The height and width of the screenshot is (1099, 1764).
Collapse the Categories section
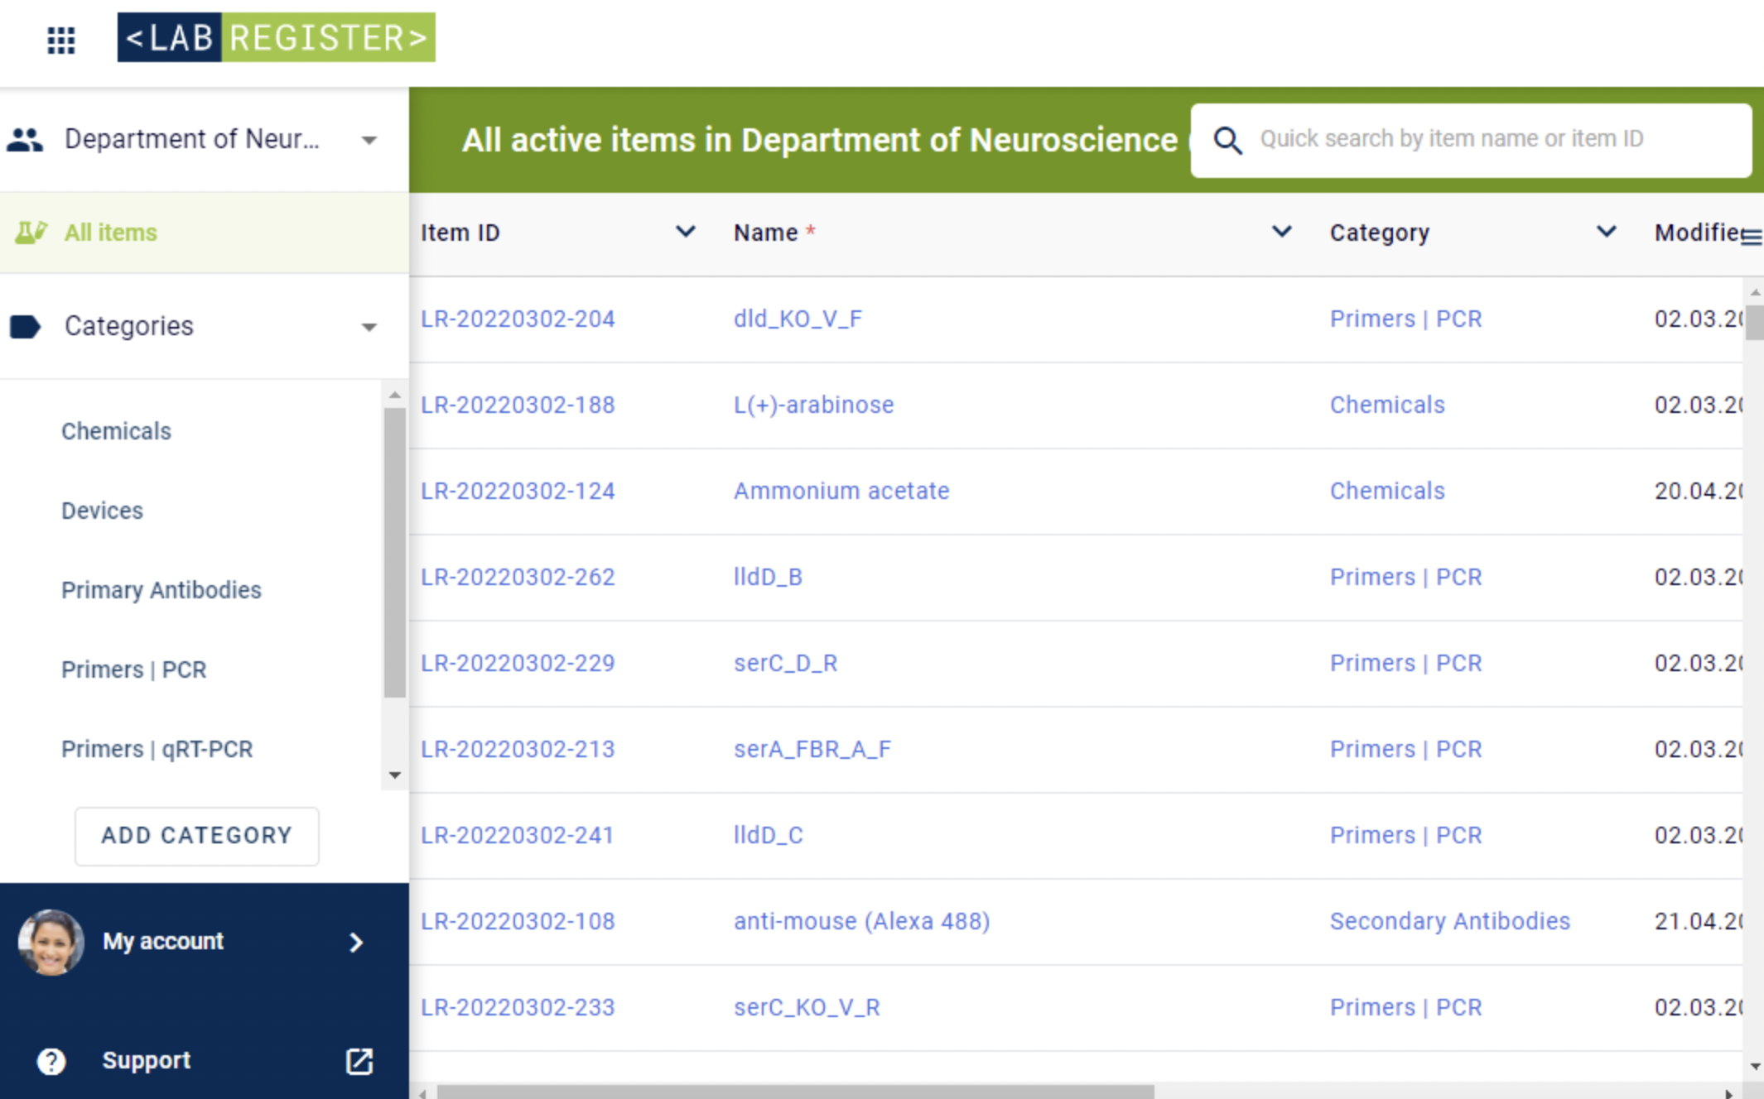tap(369, 327)
